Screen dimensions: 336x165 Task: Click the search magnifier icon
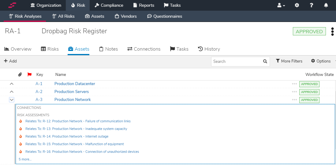265,61
